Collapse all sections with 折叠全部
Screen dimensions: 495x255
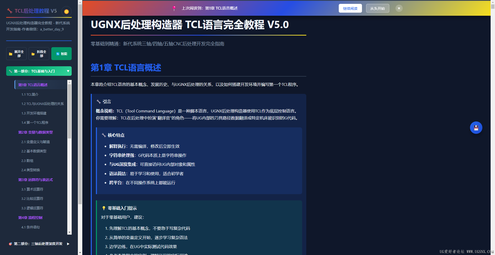39,54
